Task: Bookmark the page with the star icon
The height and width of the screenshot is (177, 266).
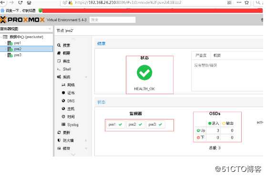Action: (246, 2)
